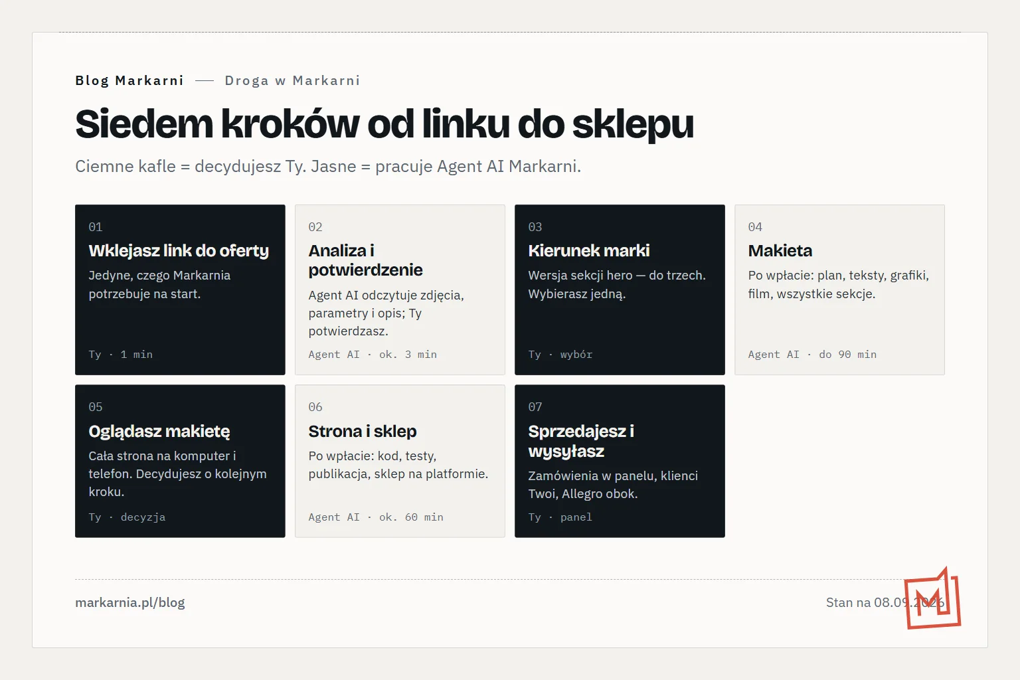Screen dimensions: 1020x680
Task: Click the text Ty · decyzja
Action: (127, 517)
